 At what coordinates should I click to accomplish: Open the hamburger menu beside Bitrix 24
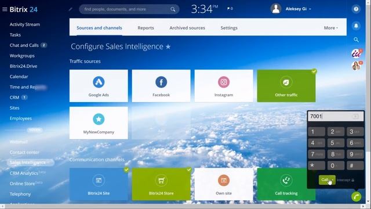coord(5,9)
